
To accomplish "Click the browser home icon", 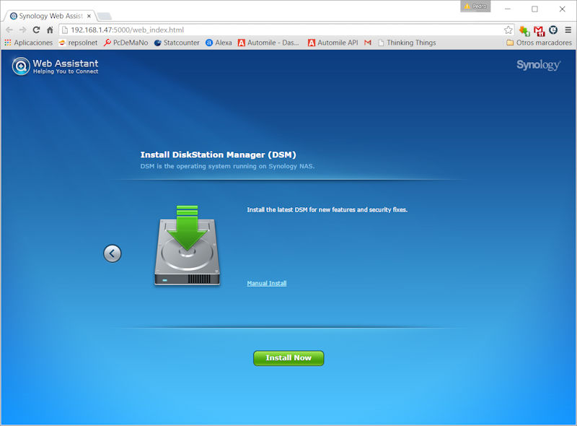I will tap(50, 30).
